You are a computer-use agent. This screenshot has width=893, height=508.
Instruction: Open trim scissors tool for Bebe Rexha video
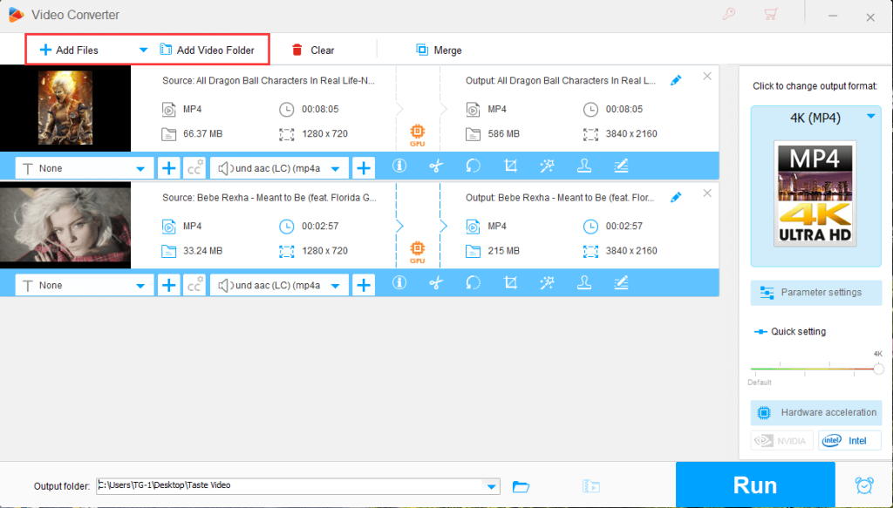tap(436, 282)
